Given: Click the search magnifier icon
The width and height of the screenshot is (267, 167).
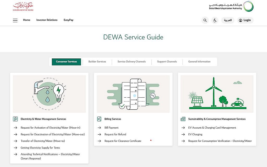Looking at the screenshot, I should 205,20.
